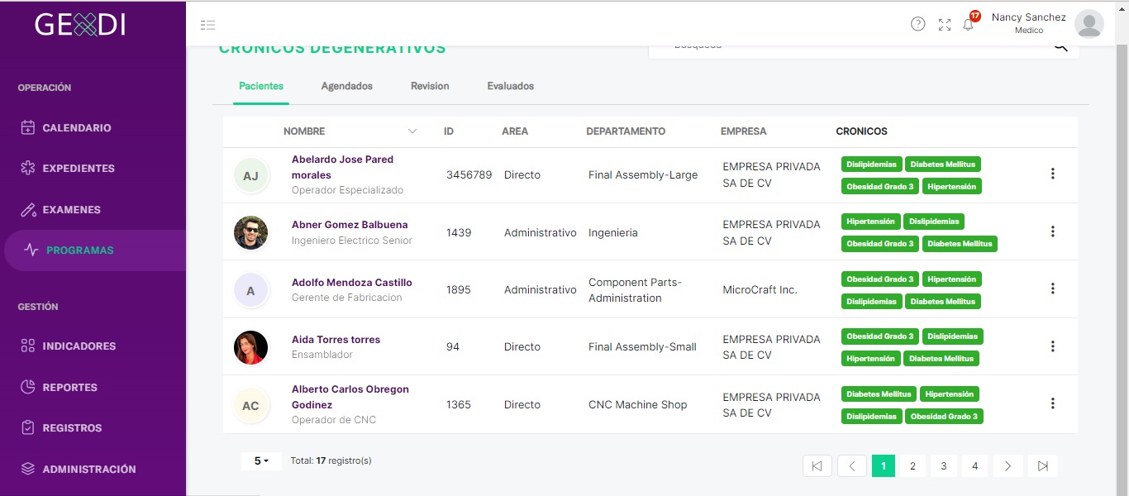Jump to last page of results
Screen dimensions: 1129x496
click(x=1043, y=466)
